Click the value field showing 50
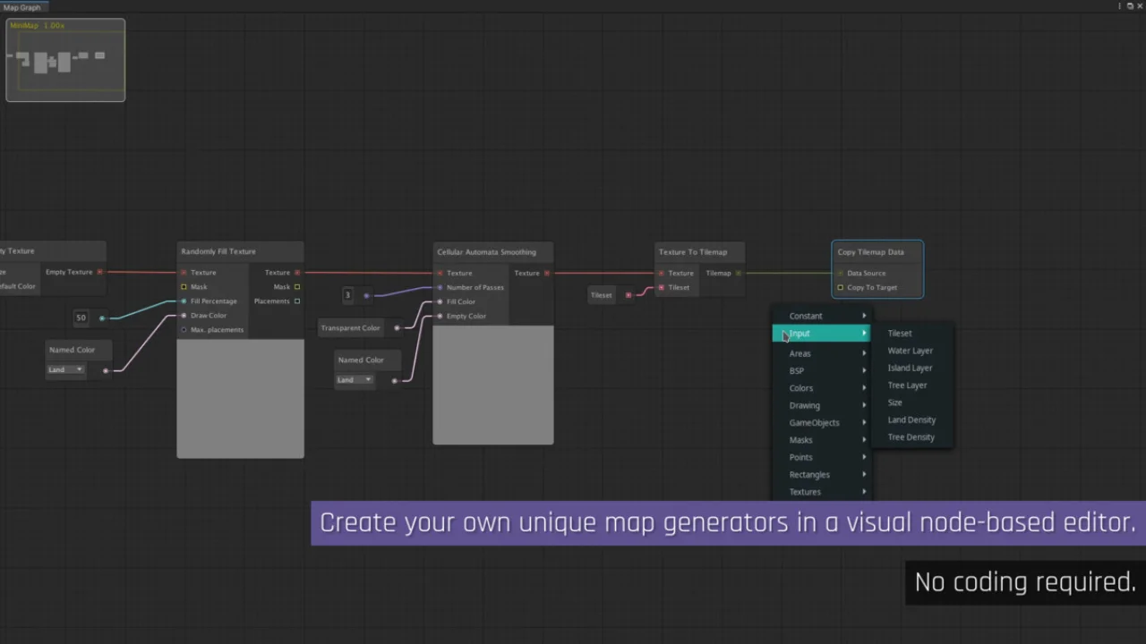 81,318
